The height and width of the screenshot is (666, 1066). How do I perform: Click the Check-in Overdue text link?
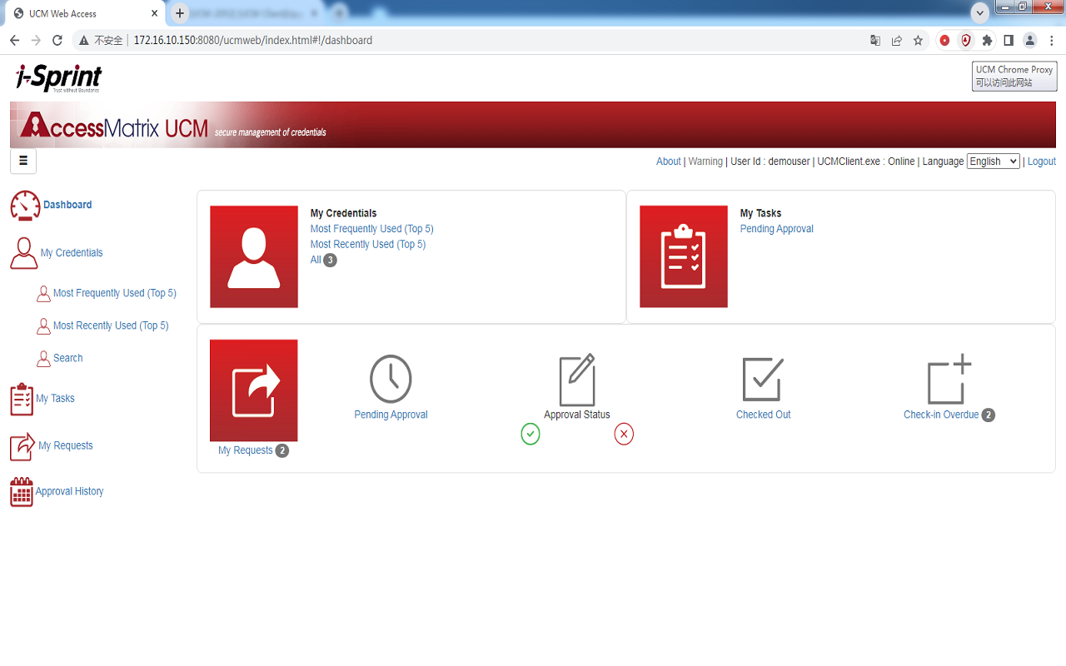(941, 415)
